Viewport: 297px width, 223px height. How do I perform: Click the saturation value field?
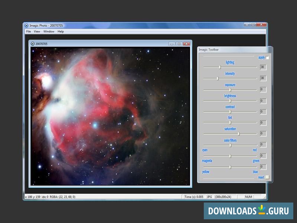(x=263, y=133)
